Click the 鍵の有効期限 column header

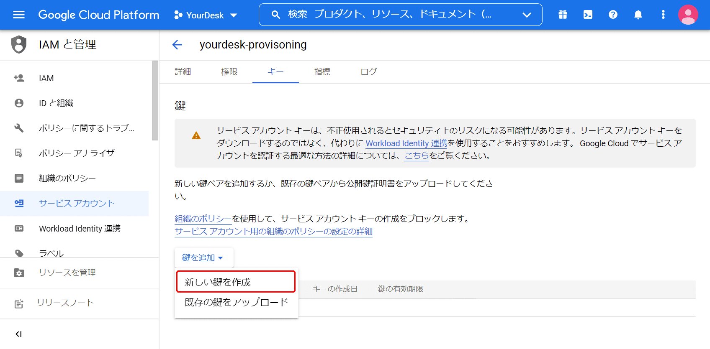pyautogui.click(x=401, y=289)
